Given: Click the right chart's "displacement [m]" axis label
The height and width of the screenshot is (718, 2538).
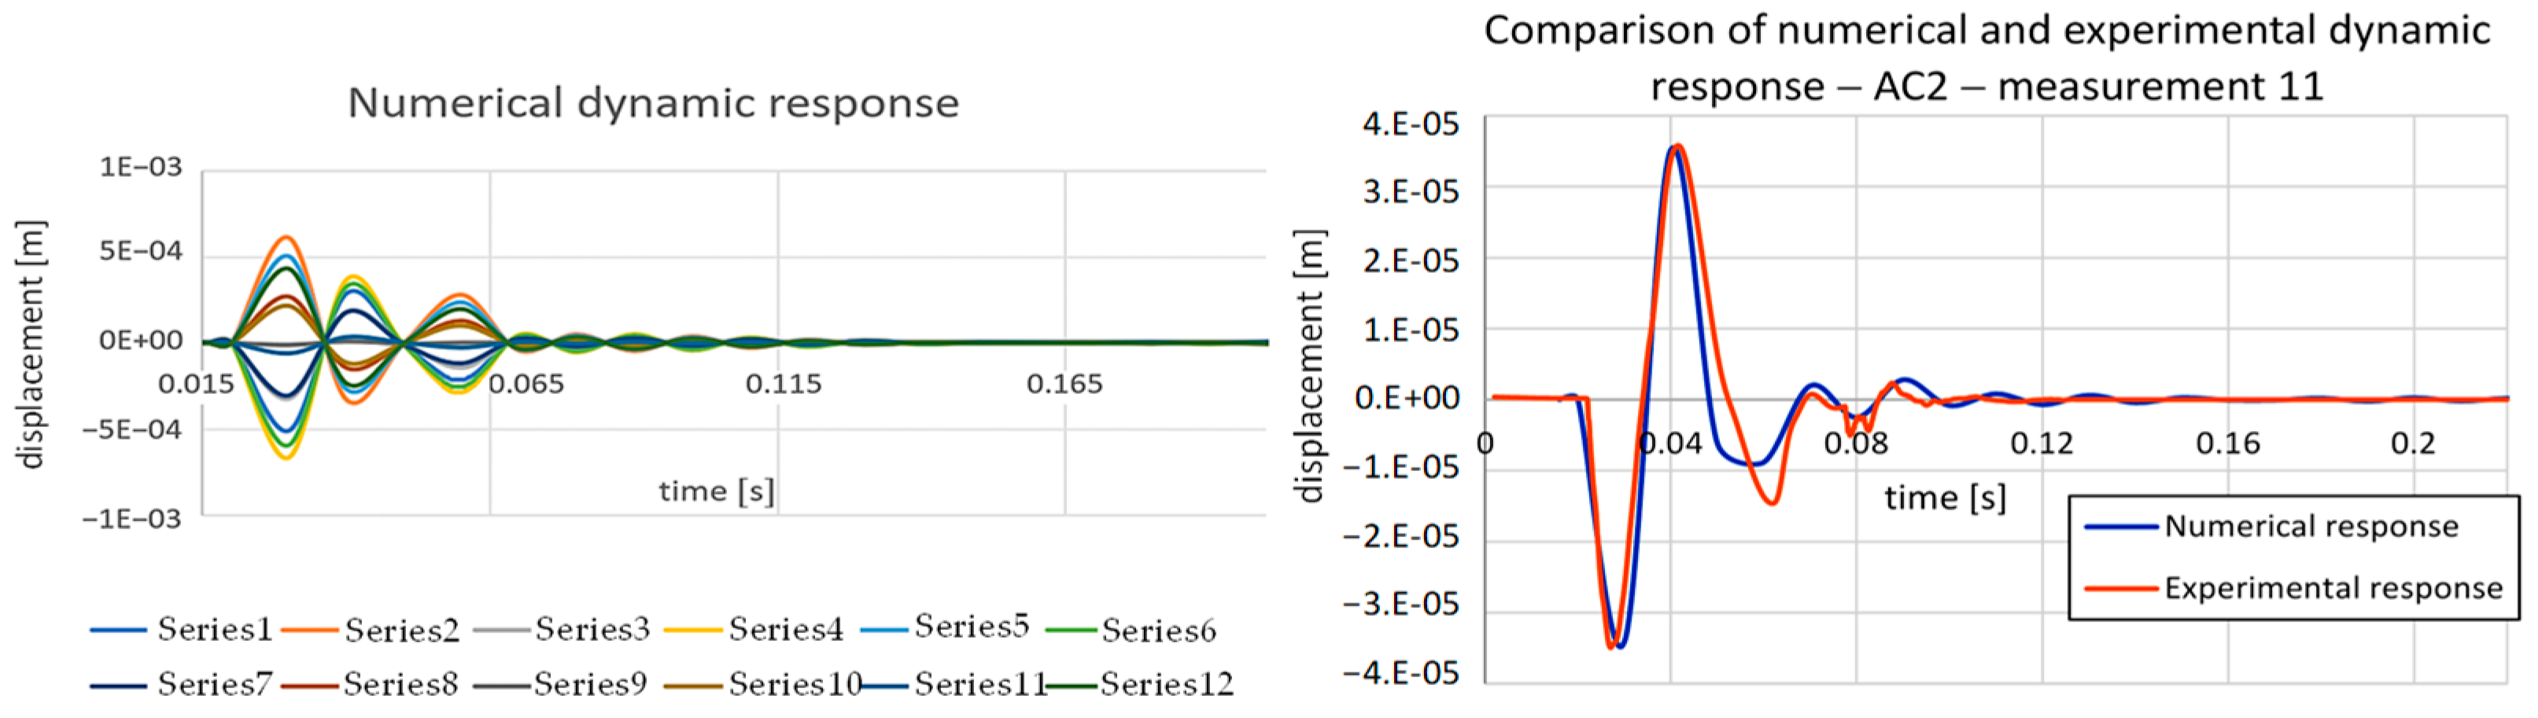Looking at the screenshot, I should point(1309,366).
